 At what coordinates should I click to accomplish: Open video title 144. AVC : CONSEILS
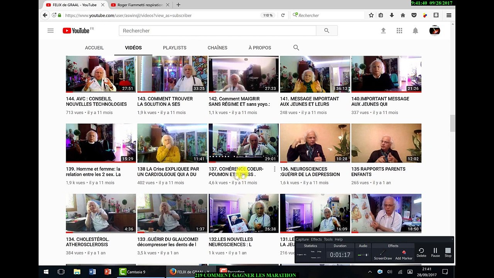96,102
